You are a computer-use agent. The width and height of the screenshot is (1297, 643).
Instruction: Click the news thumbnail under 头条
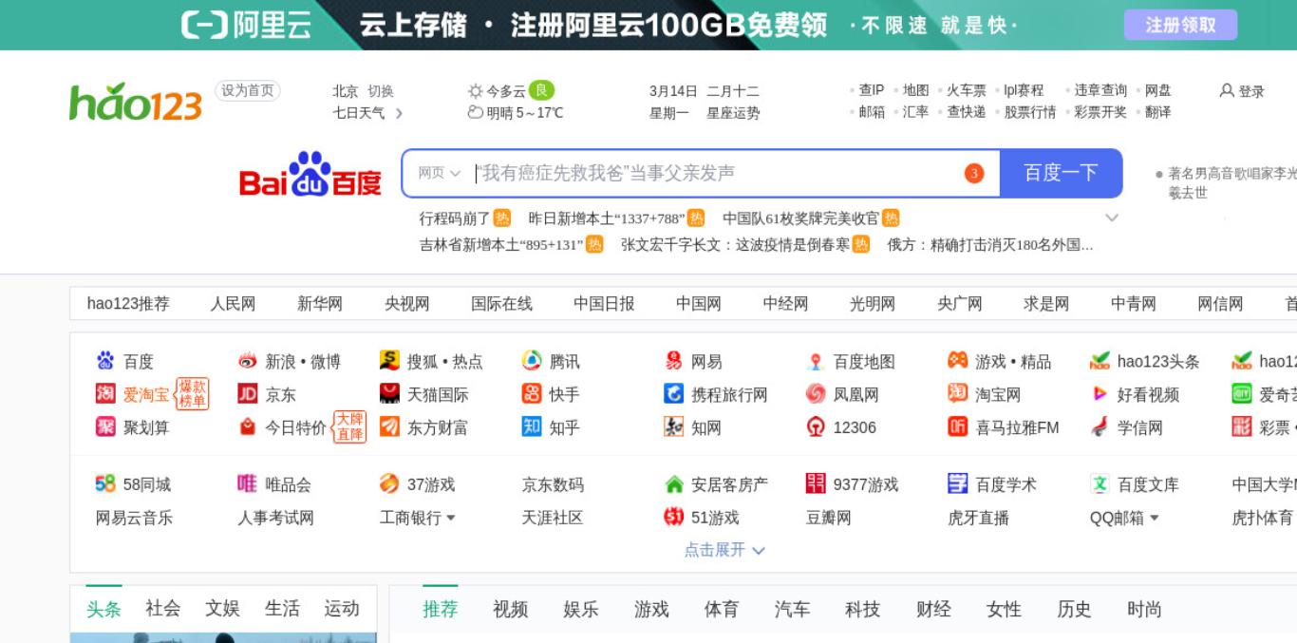pyautogui.click(x=223, y=637)
